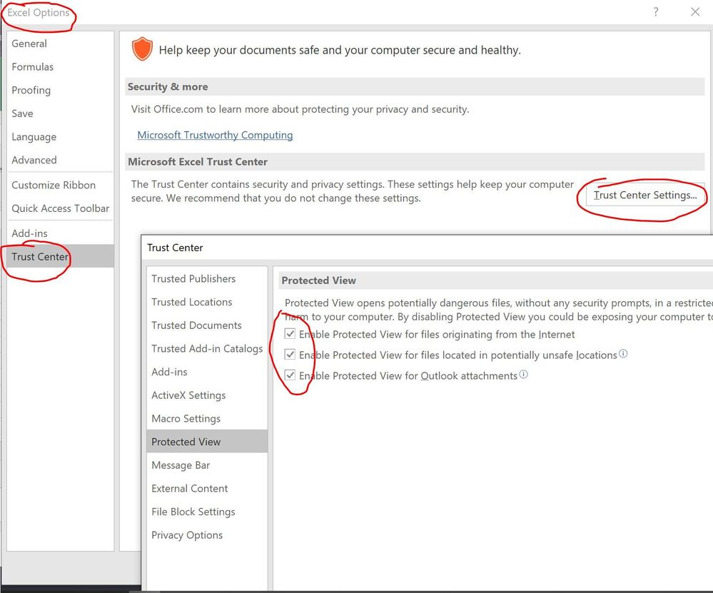Open Advanced options
713x593 pixels.
(61, 160)
